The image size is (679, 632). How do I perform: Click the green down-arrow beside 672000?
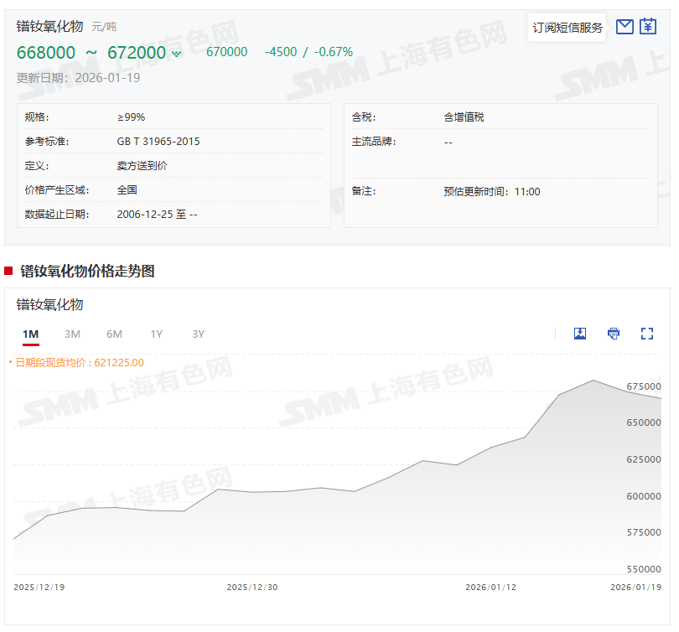177,54
